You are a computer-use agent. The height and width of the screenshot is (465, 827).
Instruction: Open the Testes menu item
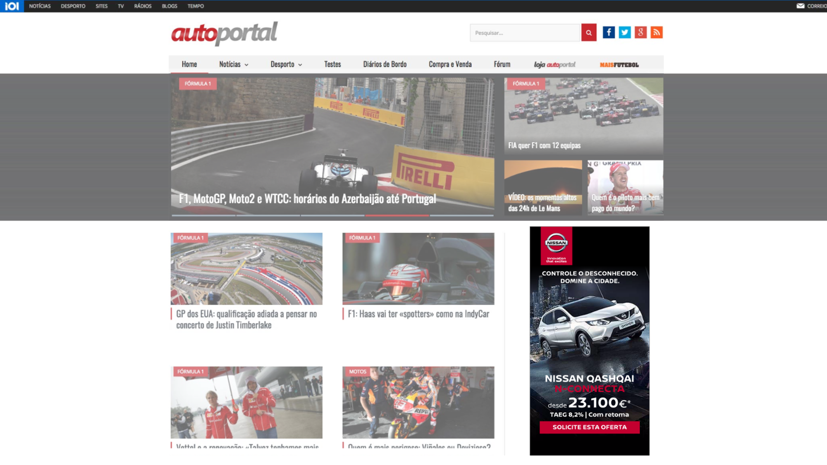click(x=332, y=64)
